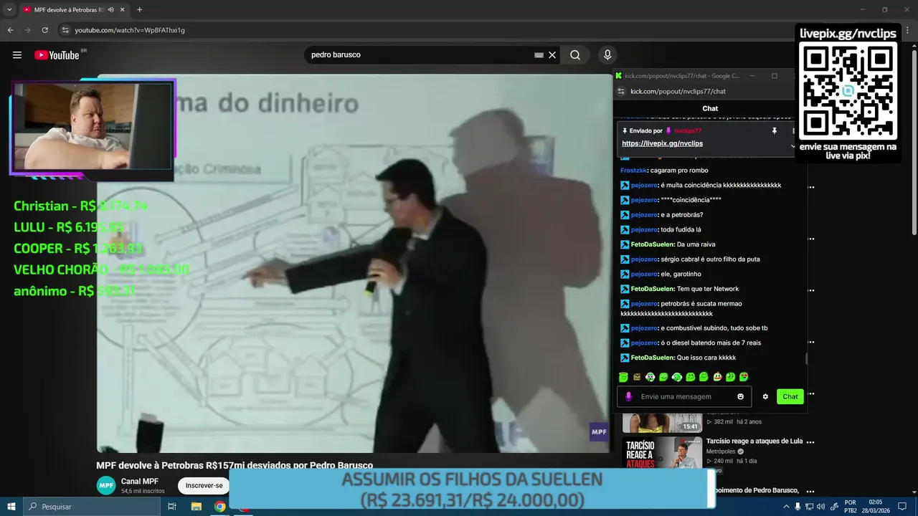This screenshot has width=918, height=516.
Task: Click the Windows Pesquisar search box
Action: 92,507
